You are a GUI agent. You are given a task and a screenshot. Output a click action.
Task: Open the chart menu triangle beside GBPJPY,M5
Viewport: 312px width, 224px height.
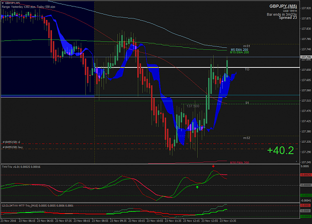[x=3, y=3]
